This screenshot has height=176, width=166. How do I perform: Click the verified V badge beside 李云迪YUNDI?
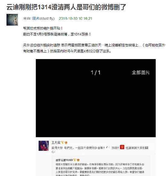point(75,160)
